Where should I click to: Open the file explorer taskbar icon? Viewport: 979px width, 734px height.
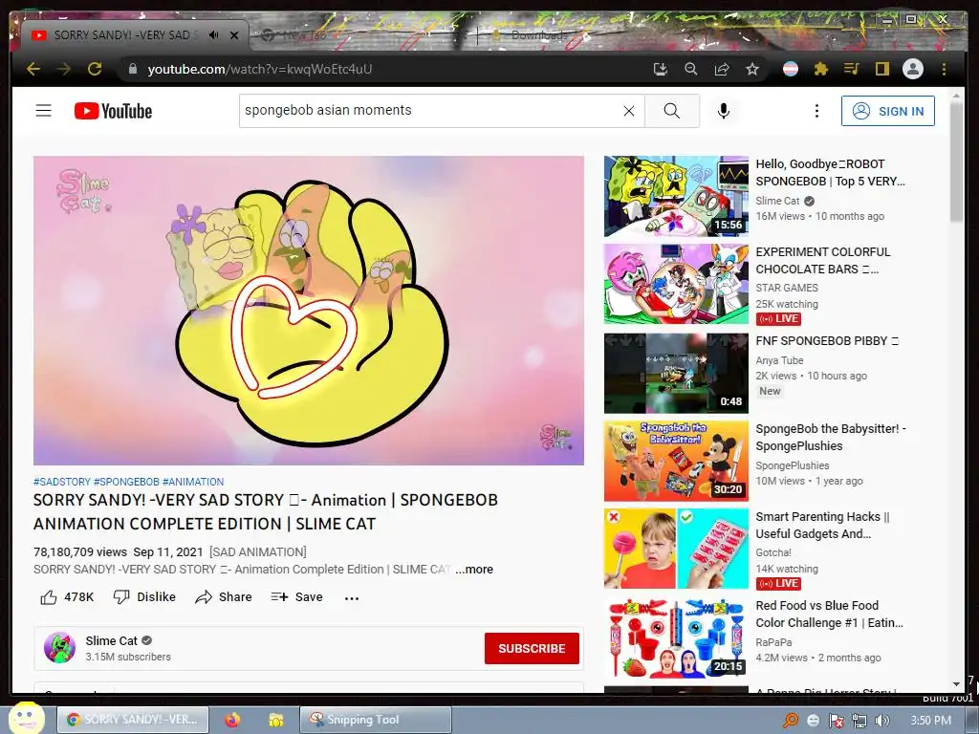275,720
